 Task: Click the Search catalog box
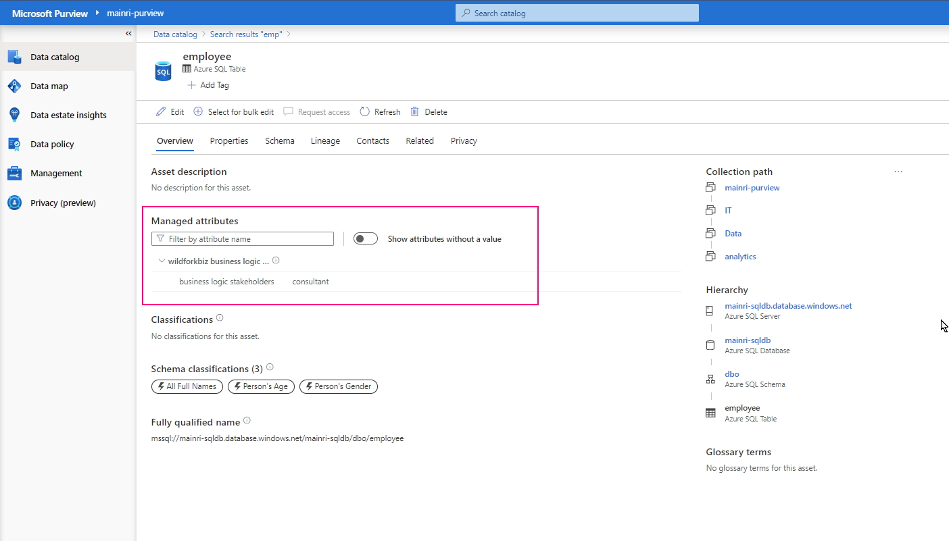[x=577, y=13]
